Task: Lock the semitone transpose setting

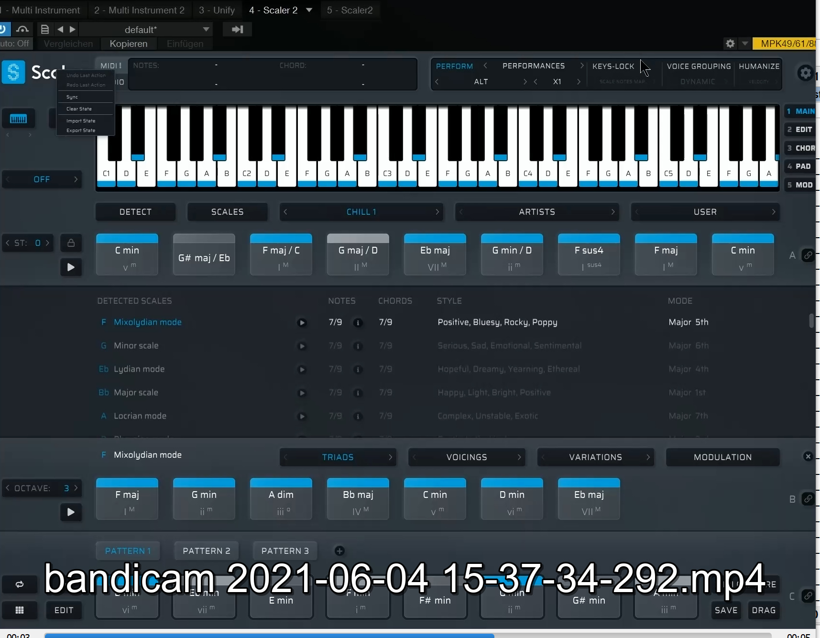Action: coord(71,243)
